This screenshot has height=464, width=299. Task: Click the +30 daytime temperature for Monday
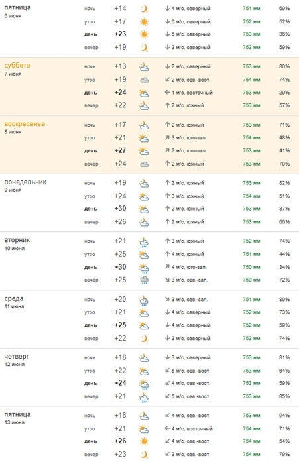120,209
